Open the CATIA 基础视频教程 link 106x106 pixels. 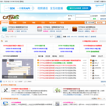(x=93, y=52)
